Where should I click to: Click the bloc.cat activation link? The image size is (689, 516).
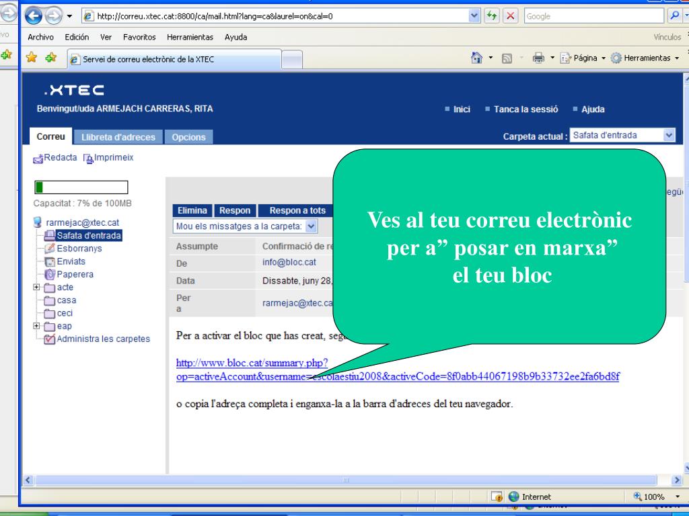coord(252,363)
